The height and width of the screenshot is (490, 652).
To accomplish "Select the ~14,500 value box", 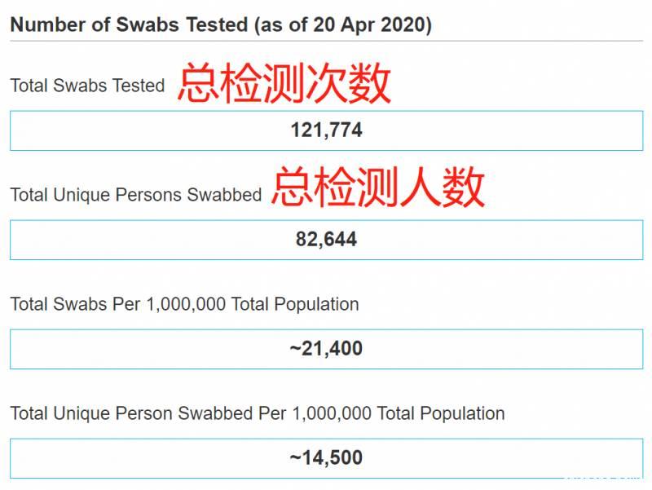I will (x=326, y=457).
